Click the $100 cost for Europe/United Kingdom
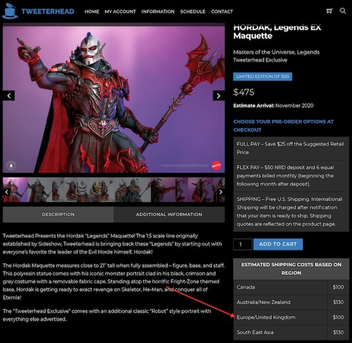Image resolution: width=352 pixels, height=343 pixels. tap(338, 318)
